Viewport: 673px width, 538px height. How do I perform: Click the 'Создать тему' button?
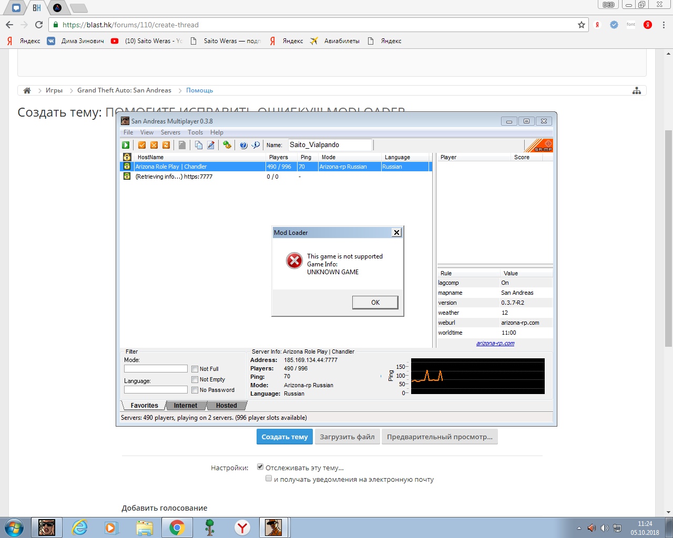[x=284, y=437]
